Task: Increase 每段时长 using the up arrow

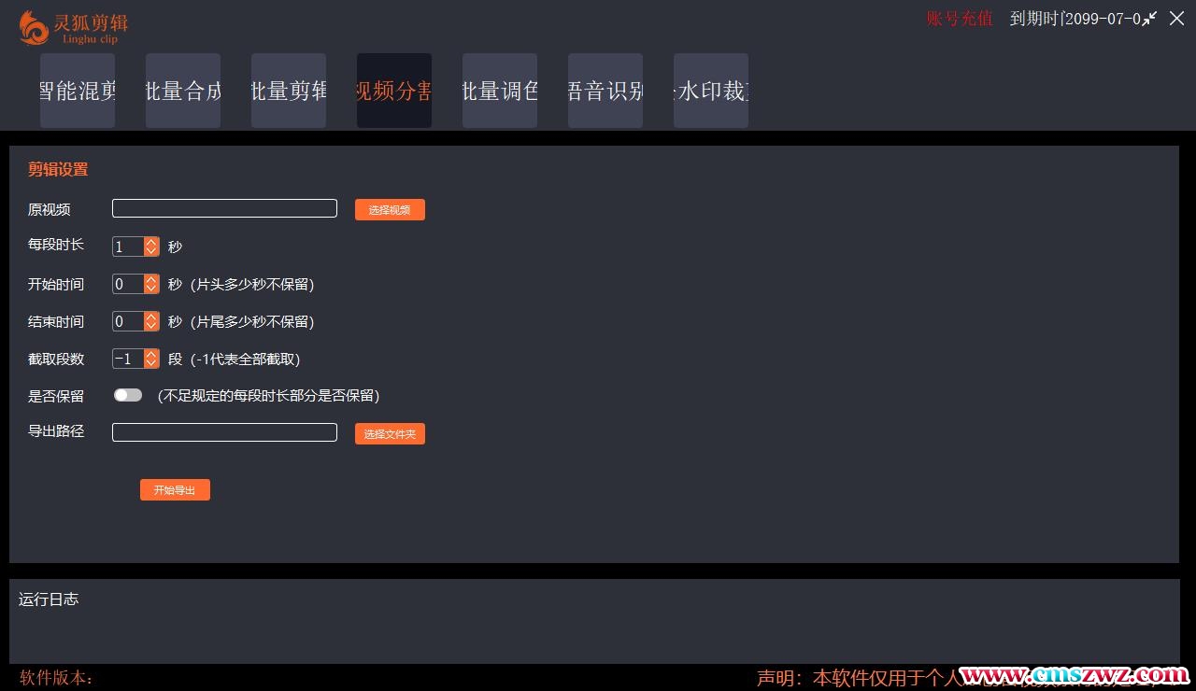Action: (x=151, y=242)
